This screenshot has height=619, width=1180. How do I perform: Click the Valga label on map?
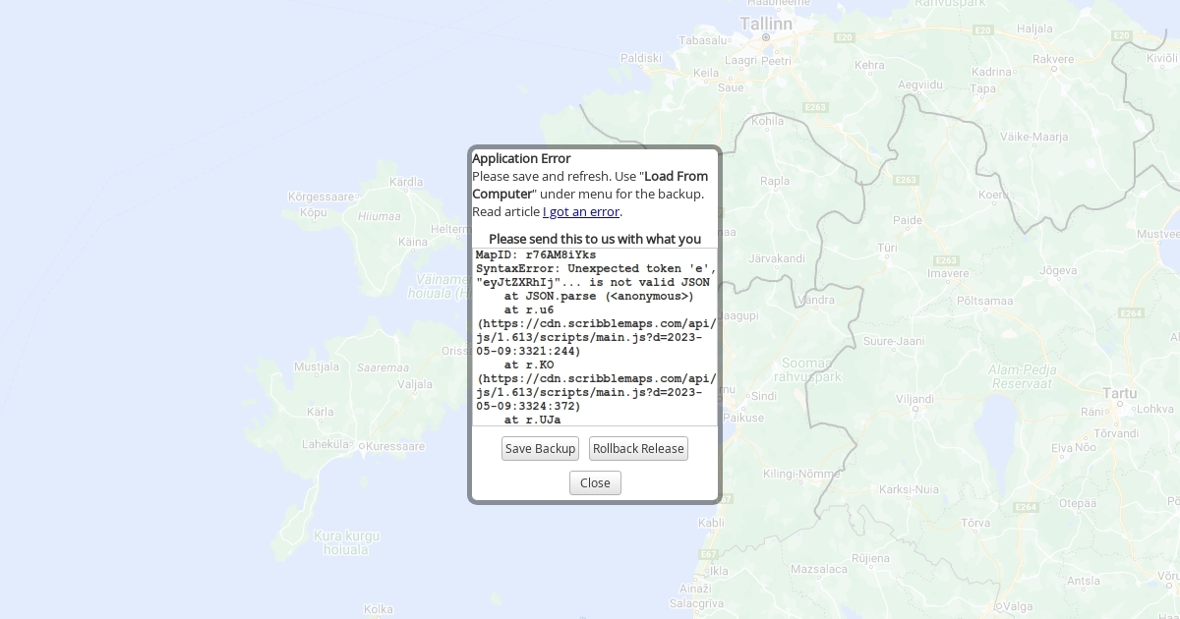tap(1020, 607)
